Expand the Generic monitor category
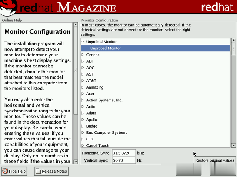237x177 pixels. point(83,55)
